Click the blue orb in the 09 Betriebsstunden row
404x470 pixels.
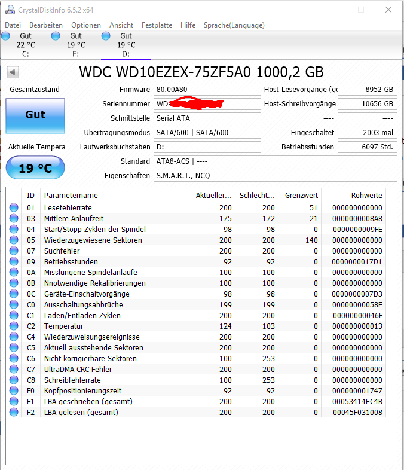(x=14, y=261)
